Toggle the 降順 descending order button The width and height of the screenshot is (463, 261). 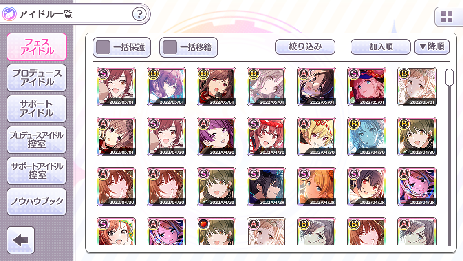click(432, 47)
